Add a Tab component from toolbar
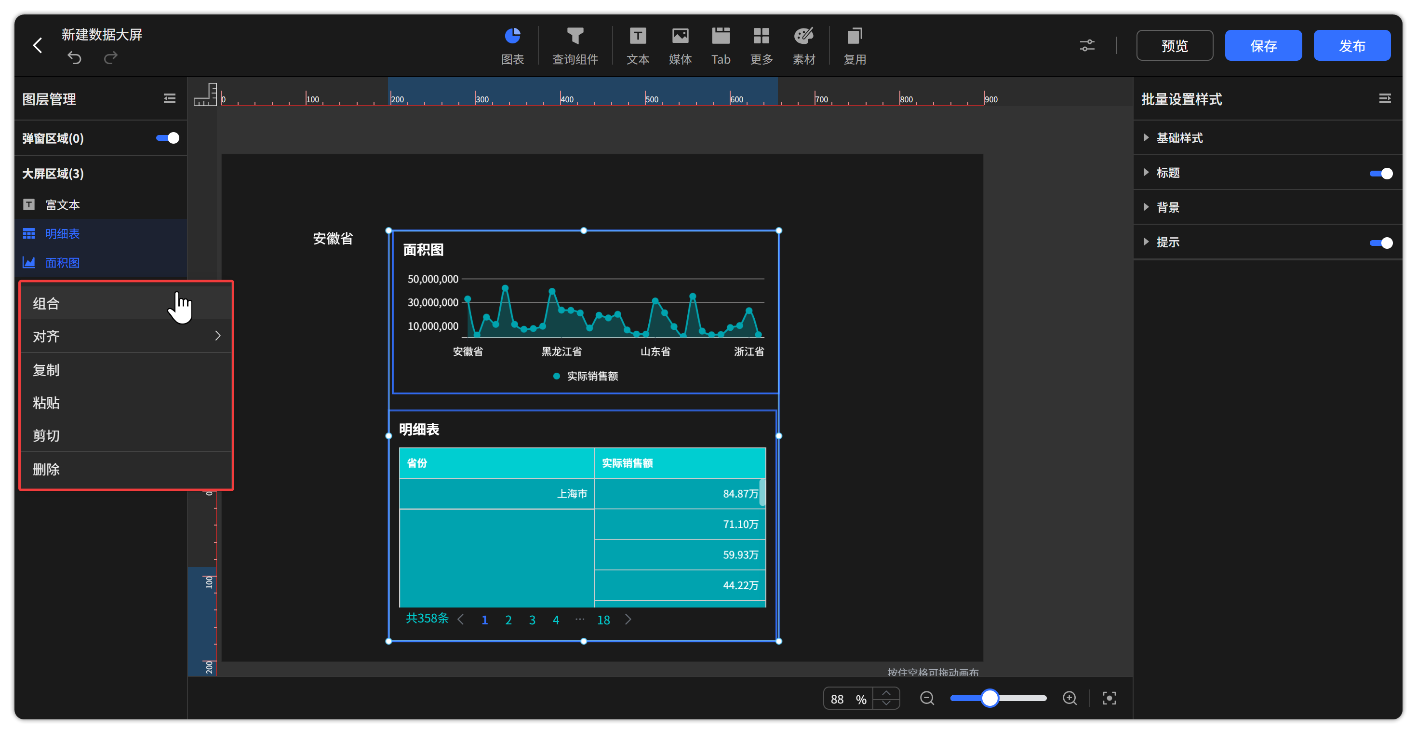 [721, 46]
